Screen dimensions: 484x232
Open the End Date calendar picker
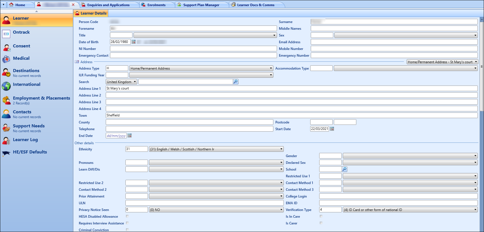130,135
